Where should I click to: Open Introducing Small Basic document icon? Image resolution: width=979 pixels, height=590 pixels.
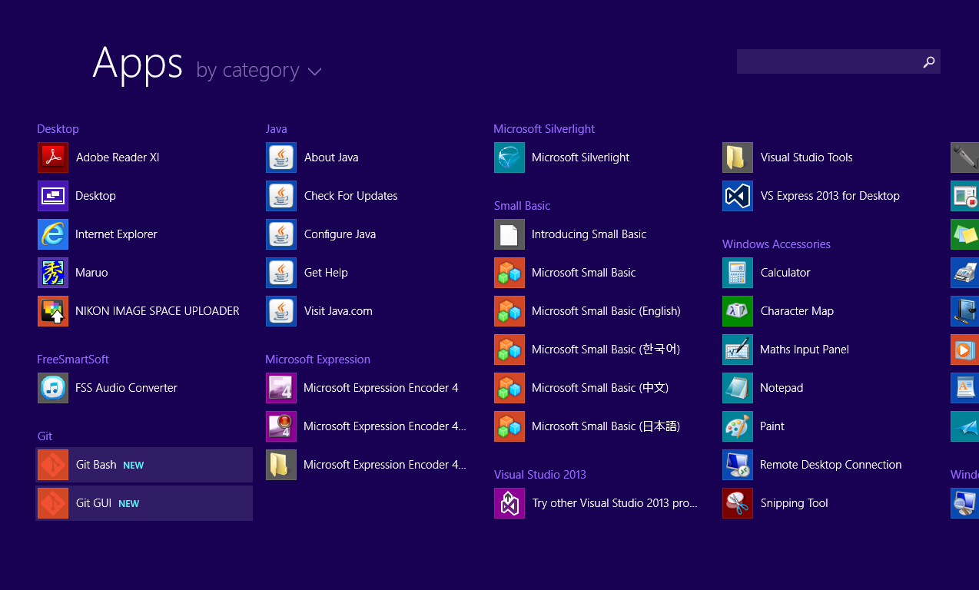pyautogui.click(x=509, y=234)
